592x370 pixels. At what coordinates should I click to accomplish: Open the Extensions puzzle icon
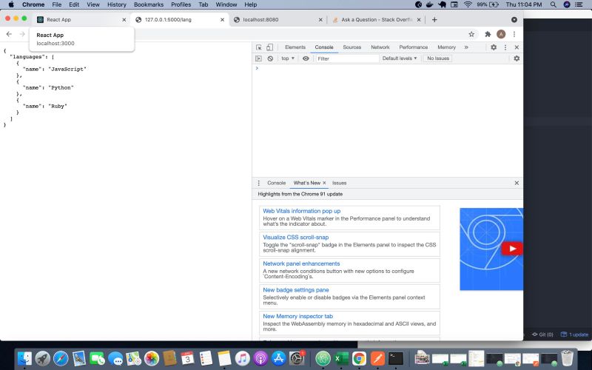(488, 34)
